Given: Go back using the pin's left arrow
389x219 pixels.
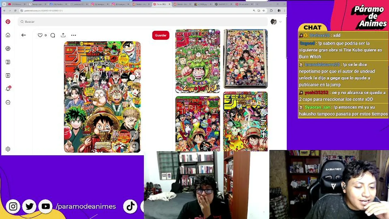Looking at the screenshot, I should (x=23, y=35).
